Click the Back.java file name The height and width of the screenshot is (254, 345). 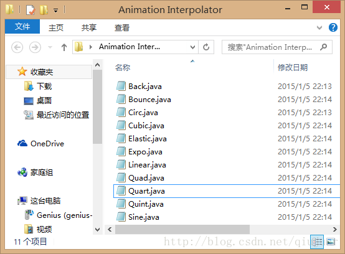click(145, 87)
